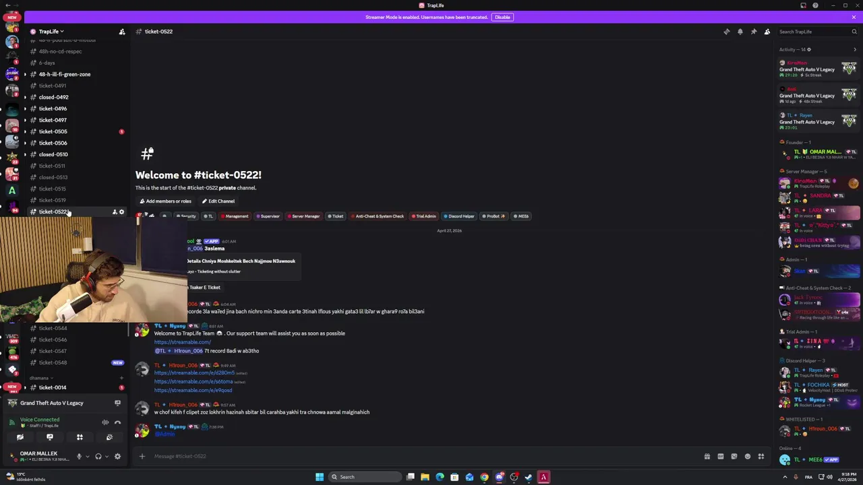
Task: Create invite icon on ticket-0522 row
Action: (114, 212)
